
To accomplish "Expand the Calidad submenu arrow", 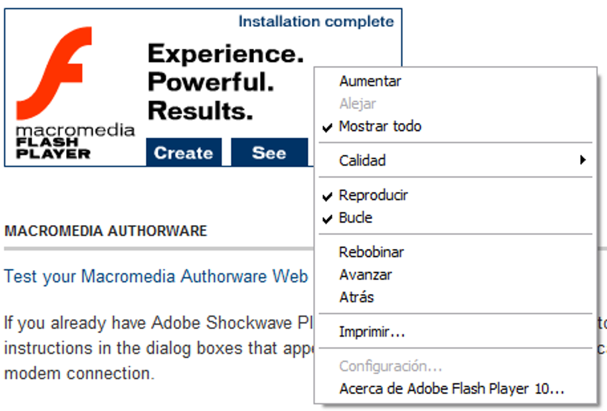I will [583, 160].
